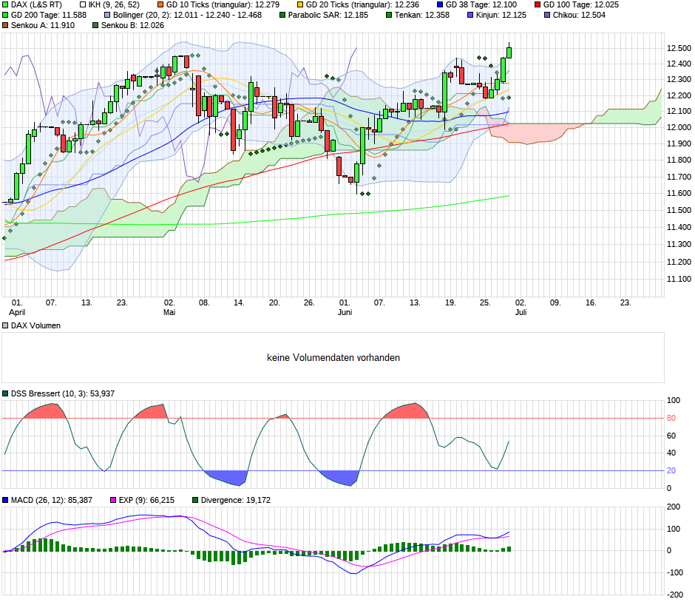Click the text 'GD 100 Tage: 12.025'
The height and width of the screenshot is (602, 695).
(x=581, y=5)
